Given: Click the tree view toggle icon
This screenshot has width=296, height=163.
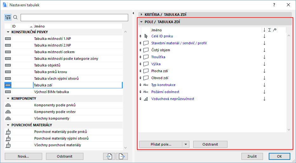Looking at the screenshot, I should [x=8, y=17].
